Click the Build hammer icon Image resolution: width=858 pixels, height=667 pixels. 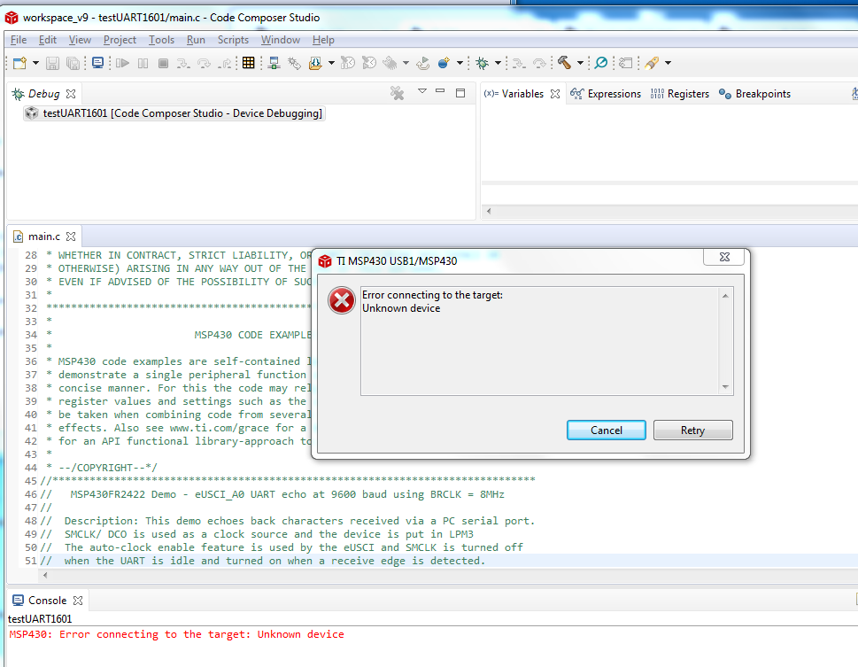(565, 63)
